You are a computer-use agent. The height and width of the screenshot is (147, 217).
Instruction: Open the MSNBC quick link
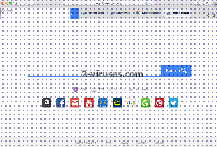coord(116,89)
